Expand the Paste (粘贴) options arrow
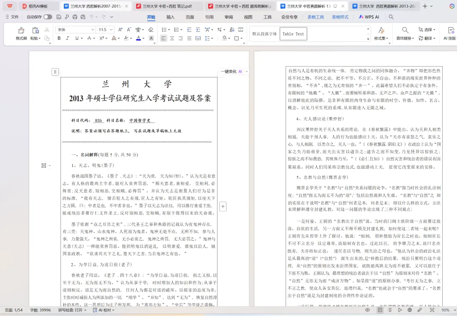The image size is (457, 316). 39,38
